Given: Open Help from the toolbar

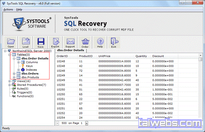Looking at the screenshot, I should 100,43.
